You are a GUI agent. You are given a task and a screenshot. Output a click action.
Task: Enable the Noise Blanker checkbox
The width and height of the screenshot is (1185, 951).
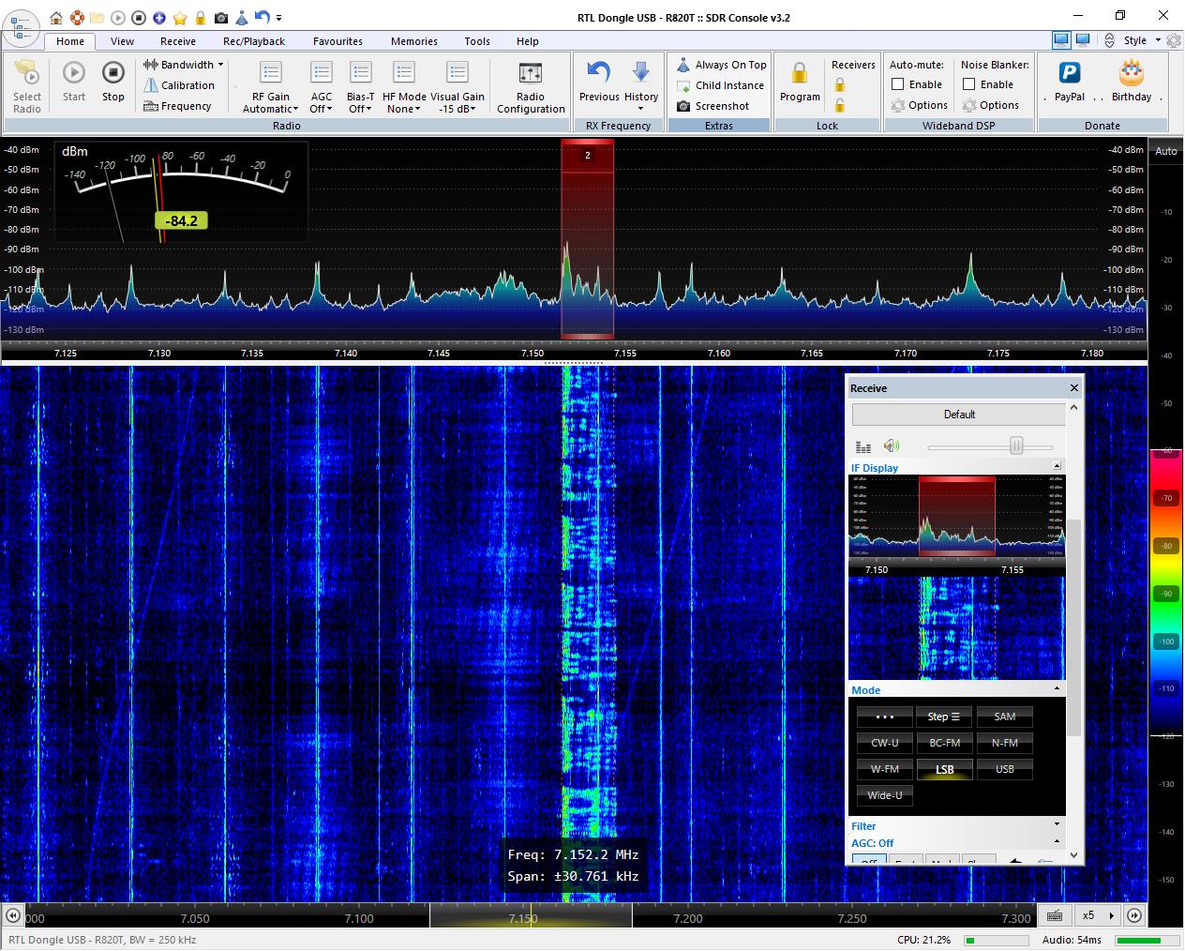click(968, 84)
